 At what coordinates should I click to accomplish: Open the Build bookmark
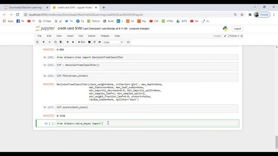point(109,21)
